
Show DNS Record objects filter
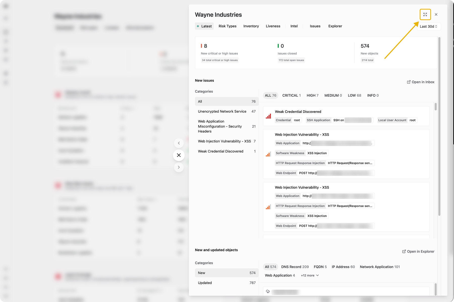click(295, 267)
